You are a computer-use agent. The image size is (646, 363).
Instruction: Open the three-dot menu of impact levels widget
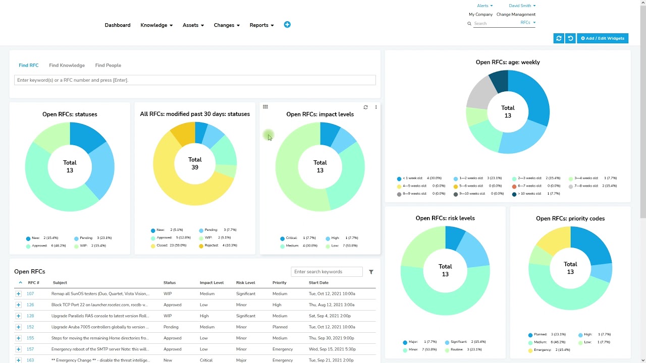(376, 107)
